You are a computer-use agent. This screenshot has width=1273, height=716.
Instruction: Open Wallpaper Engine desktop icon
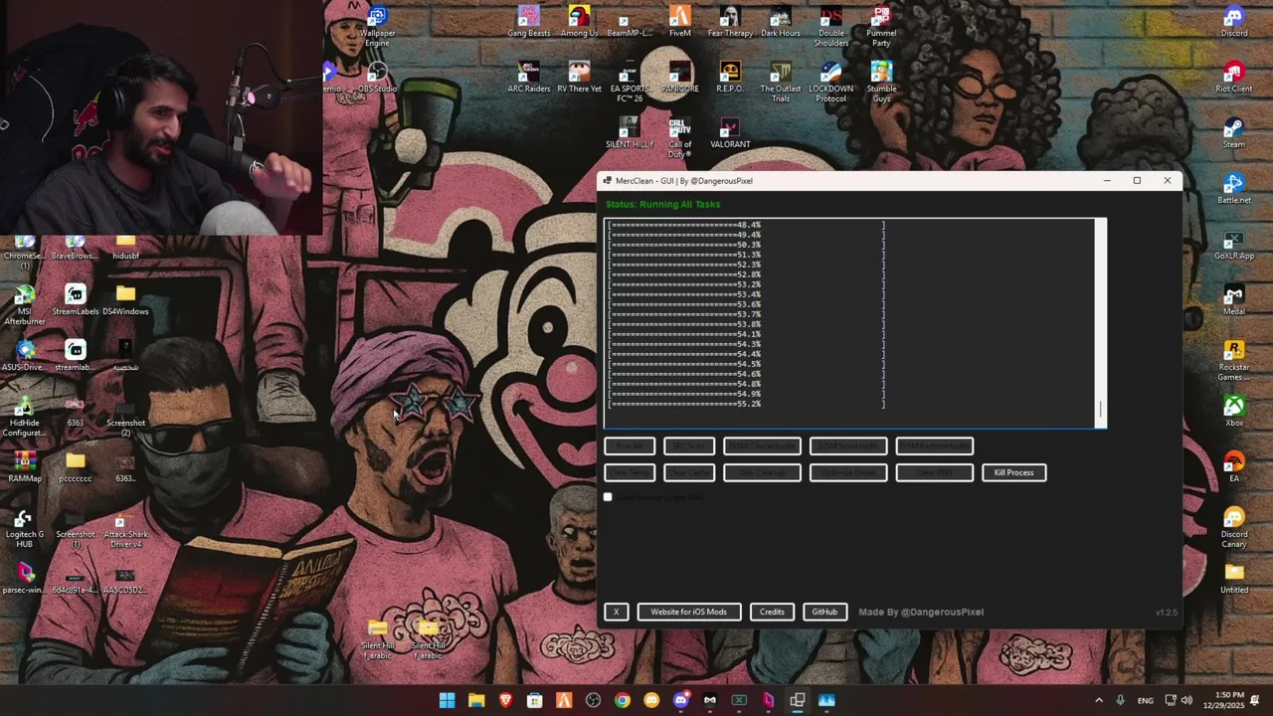pos(377,26)
